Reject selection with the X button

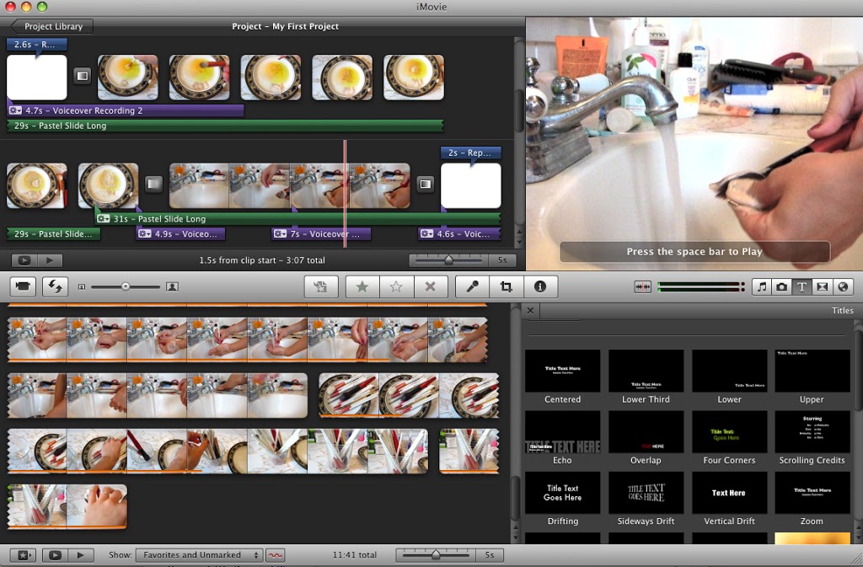tap(431, 286)
